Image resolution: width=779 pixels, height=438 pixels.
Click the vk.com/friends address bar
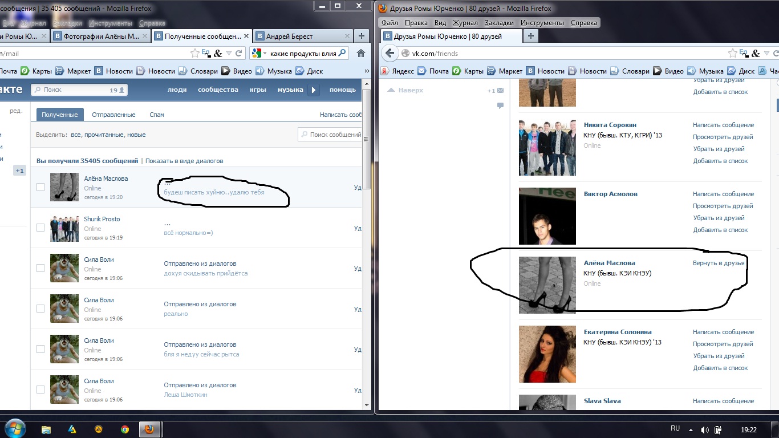(562, 53)
